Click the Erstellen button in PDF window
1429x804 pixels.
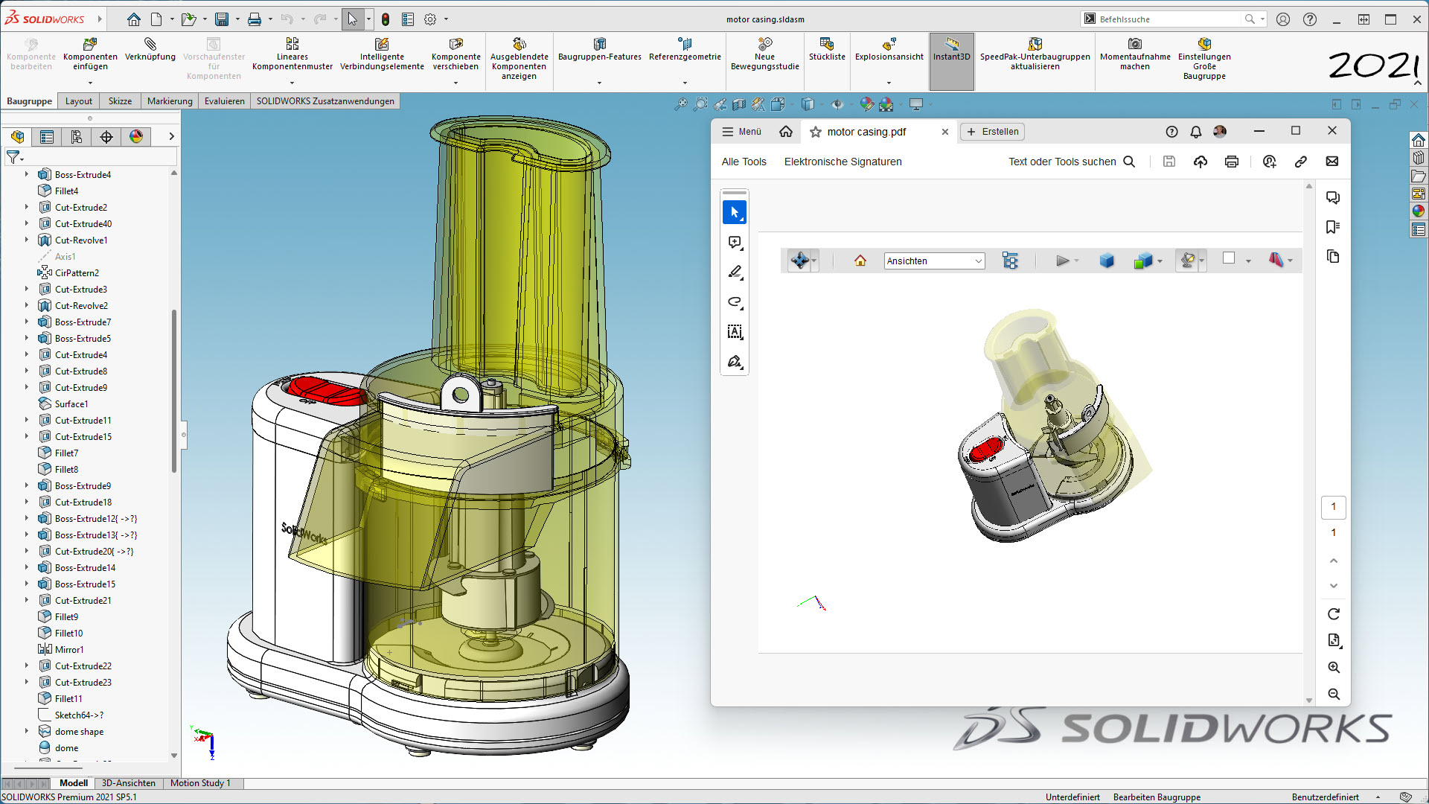click(993, 132)
